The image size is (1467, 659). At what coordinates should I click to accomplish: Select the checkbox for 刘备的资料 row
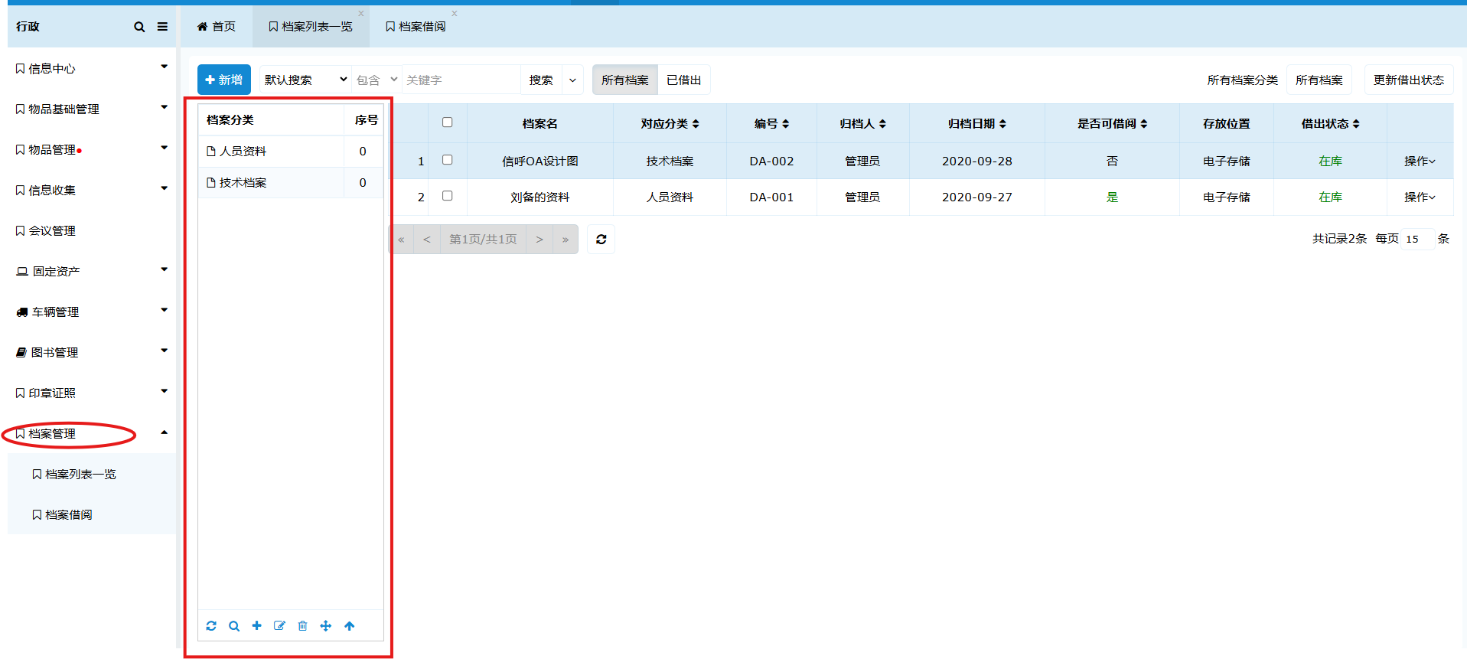[448, 196]
